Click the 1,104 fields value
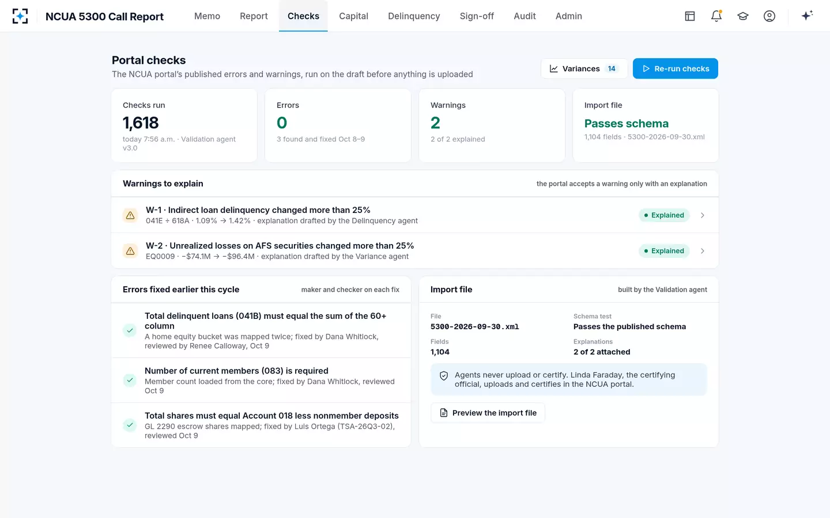 [440, 352]
